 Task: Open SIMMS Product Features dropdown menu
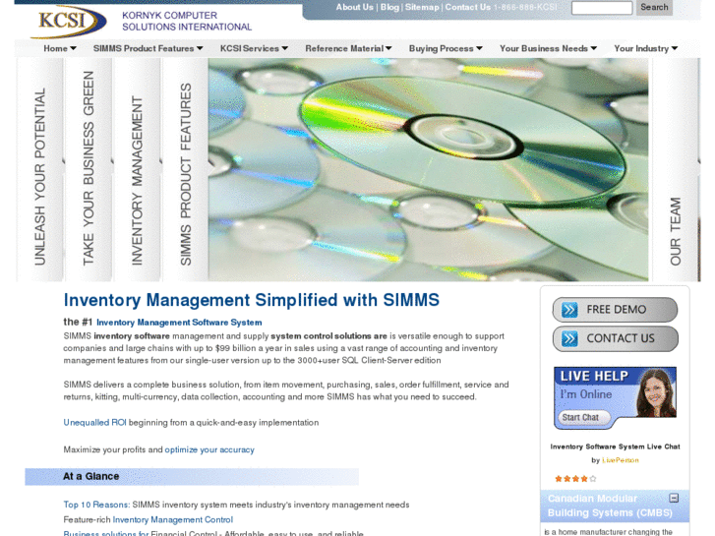coord(148,48)
